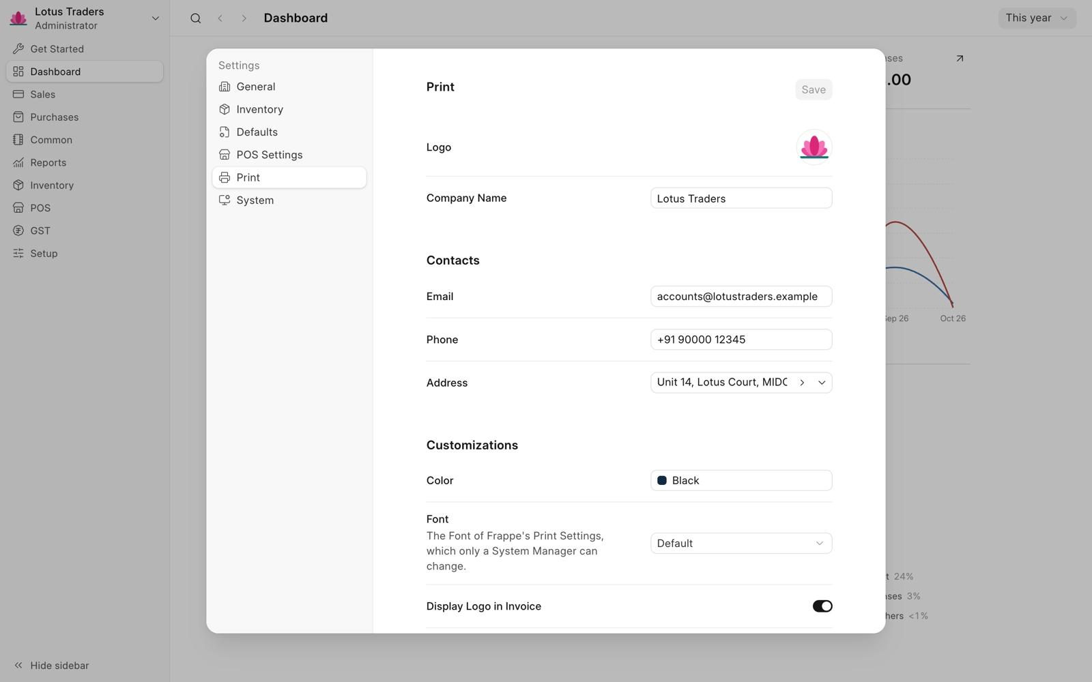This screenshot has width=1092, height=682.
Task: Open the Reports section in sidebar
Action: point(85,162)
